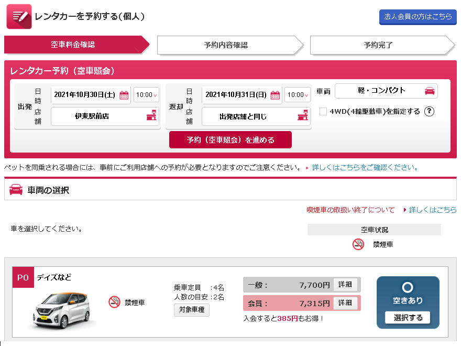This screenshot has height=346, width=461.
Task: Follow the 詳しくはこちらをご確認ください link
Action: (365, 168)
